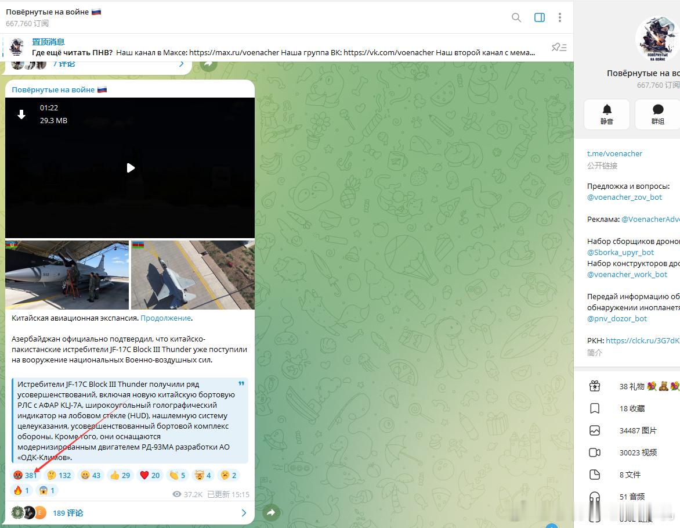This screenshot has width=680, height=528.
Task: Expand the previous post's 7 评论 chevron
Action: (181, 64)
